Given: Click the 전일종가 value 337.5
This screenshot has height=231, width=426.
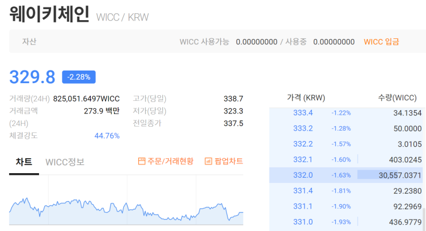Looking at the screenshot, I should (233, 123).
